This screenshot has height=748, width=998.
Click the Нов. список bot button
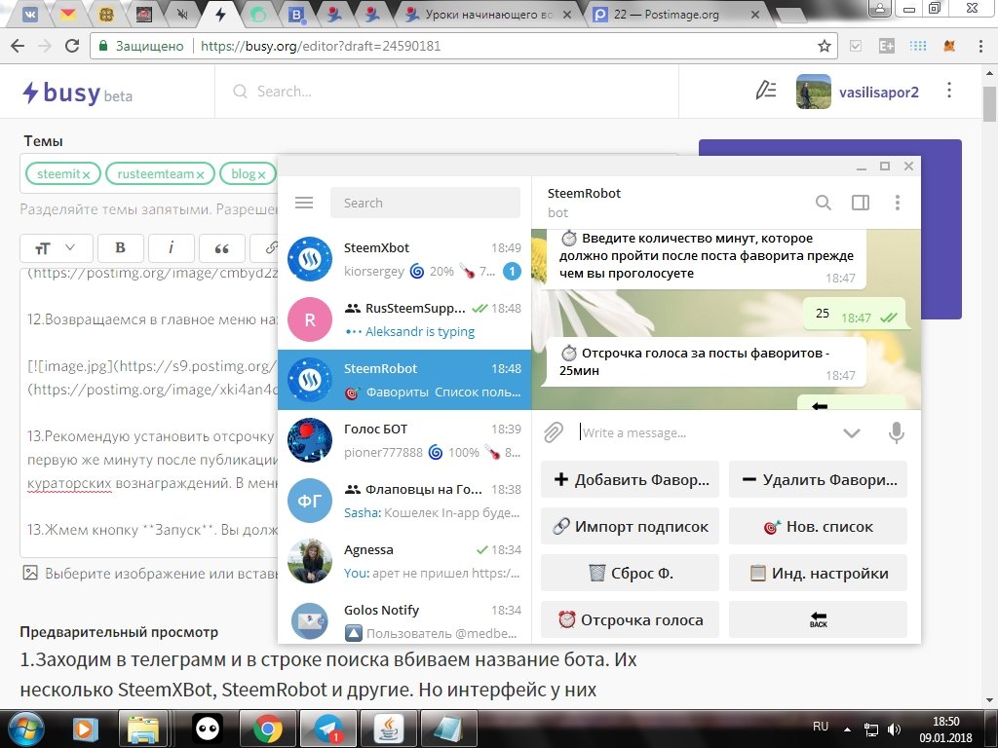click(x=818, y=527)
